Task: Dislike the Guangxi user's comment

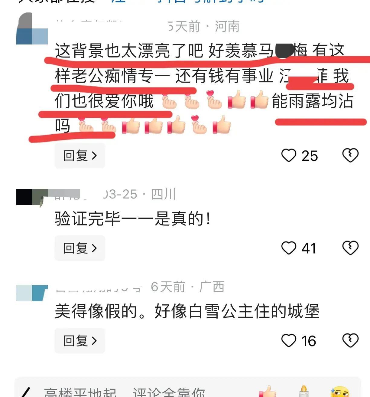Action: pyautogui.click(x=350, y=341)
